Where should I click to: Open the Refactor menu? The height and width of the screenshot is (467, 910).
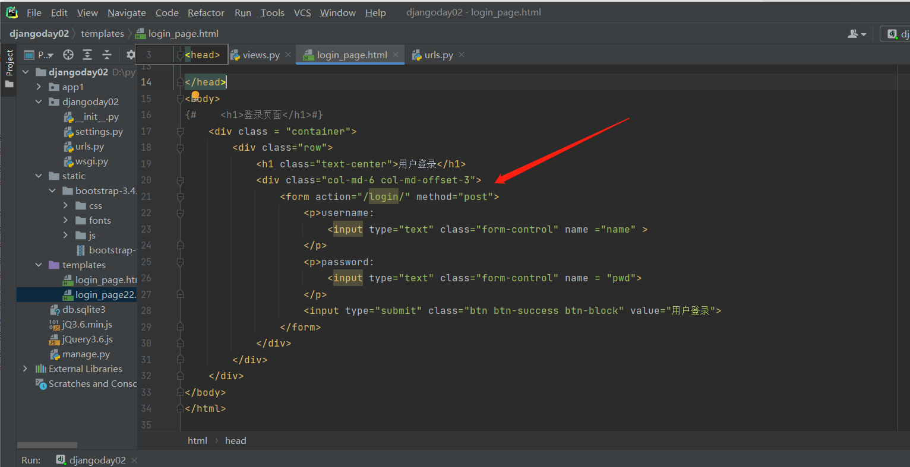206,12
